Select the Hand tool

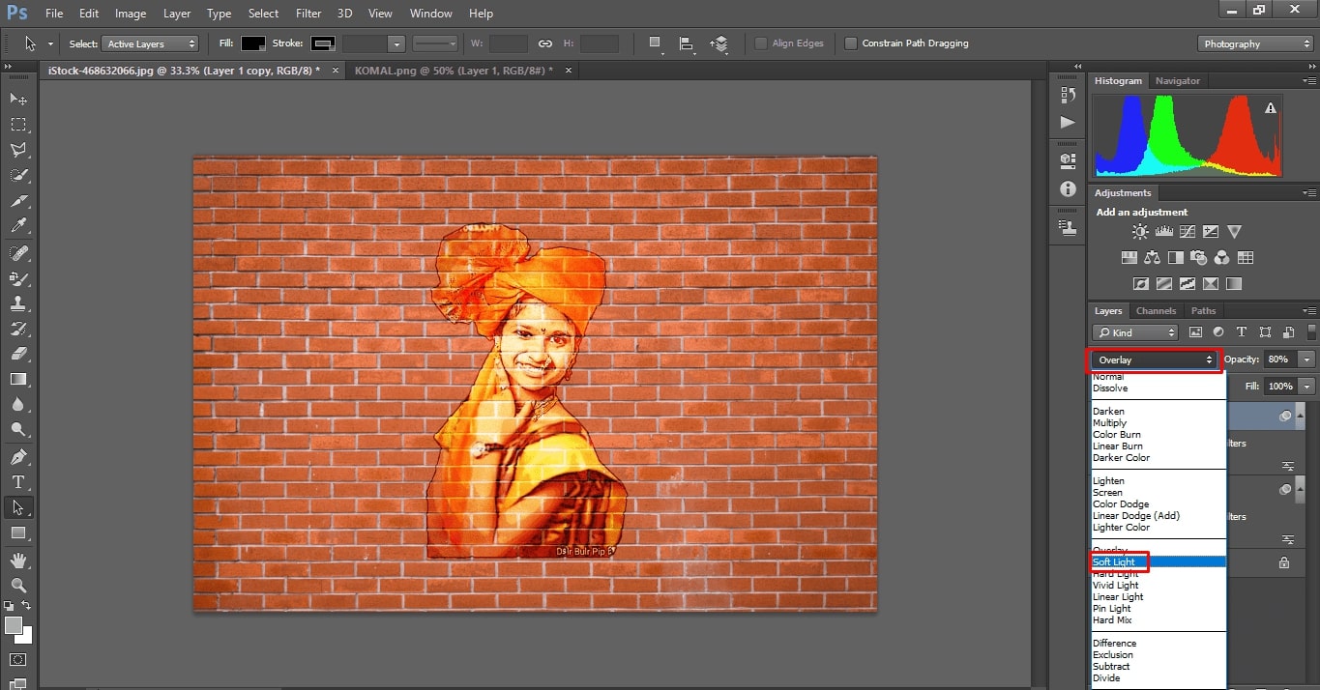point(18,561)
